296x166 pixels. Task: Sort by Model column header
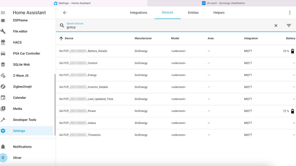(x=175, y=38)
